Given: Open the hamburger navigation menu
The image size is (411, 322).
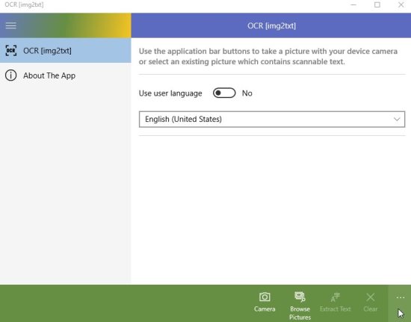Looking at the screenshot, I should [11, 25].
